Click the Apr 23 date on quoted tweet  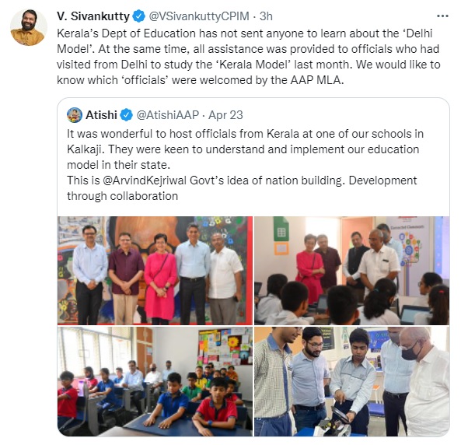click(225, 115)
